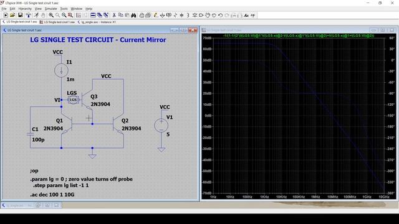Open the View menu
This screenshot has width=399, height=224.
point(38,9)
